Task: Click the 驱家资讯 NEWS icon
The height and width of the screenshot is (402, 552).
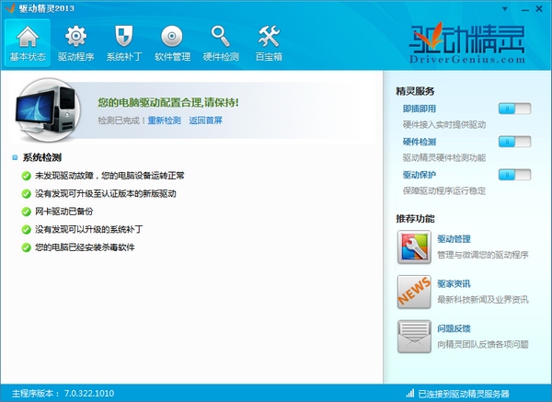Action: coord(414,292)
